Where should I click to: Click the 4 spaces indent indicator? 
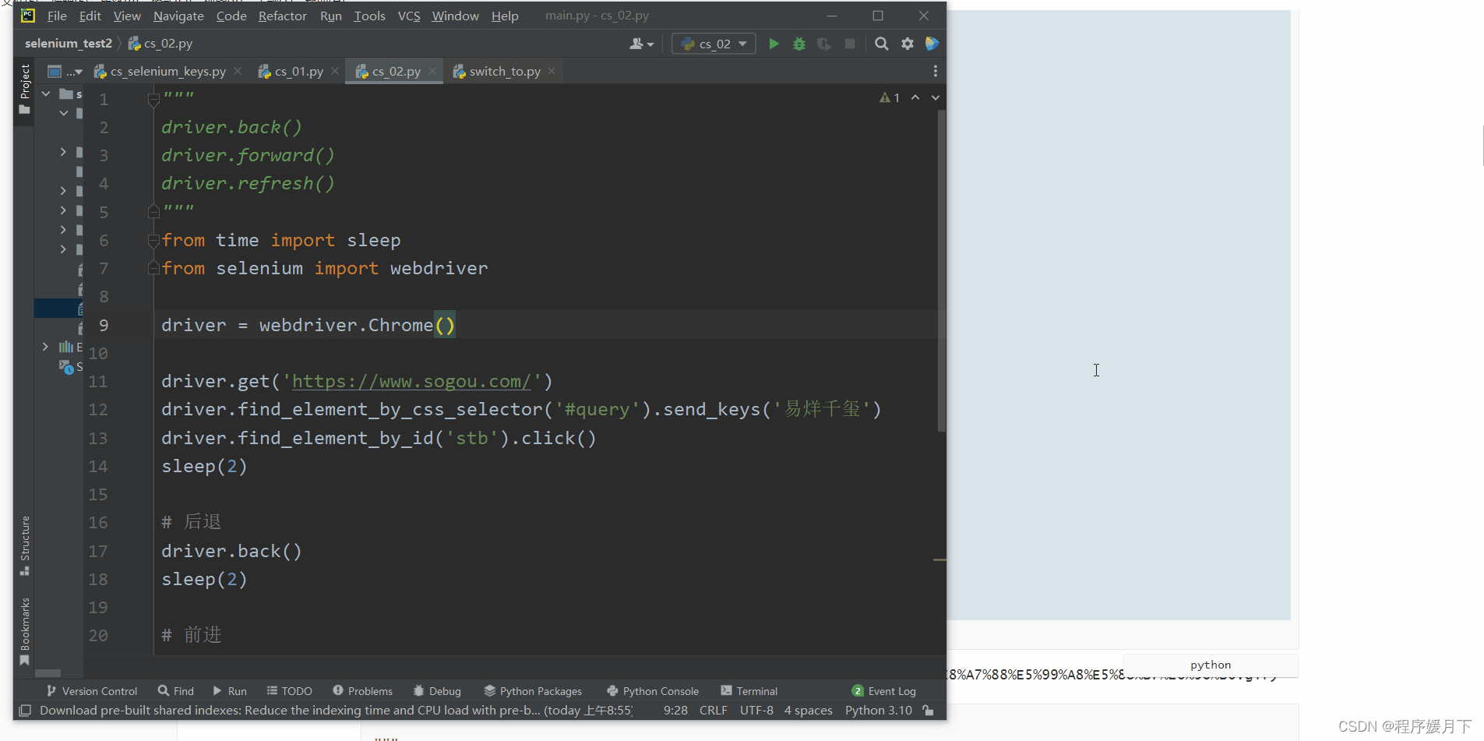coord(809,711)
